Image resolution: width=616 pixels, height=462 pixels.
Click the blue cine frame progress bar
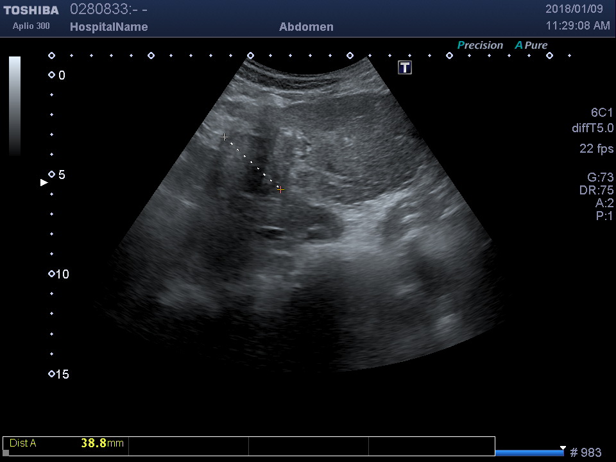click(529, 453)
